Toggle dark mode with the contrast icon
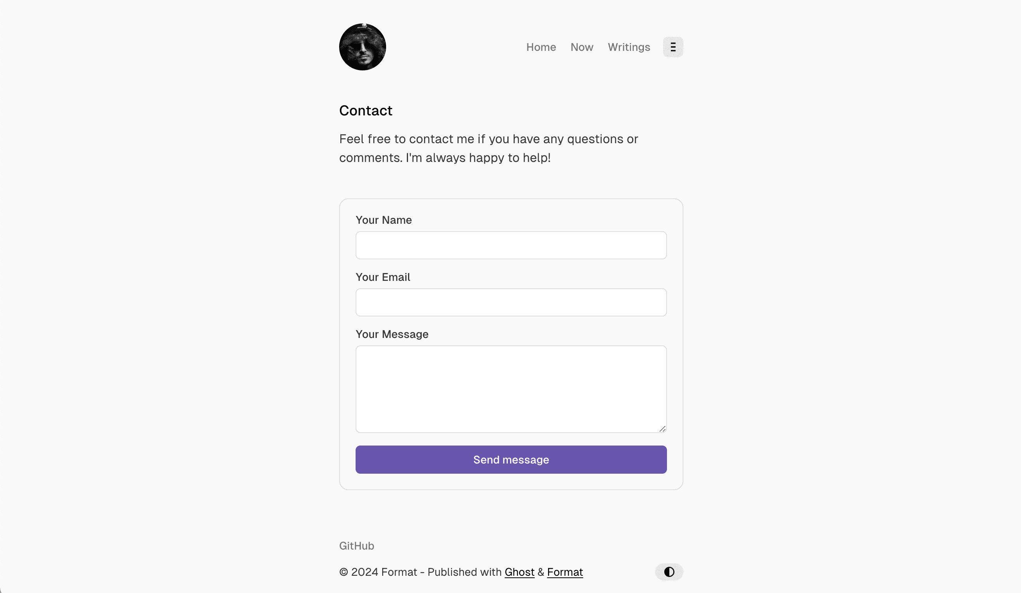This screenshot has height=593, width=1021. coord(669,572)
